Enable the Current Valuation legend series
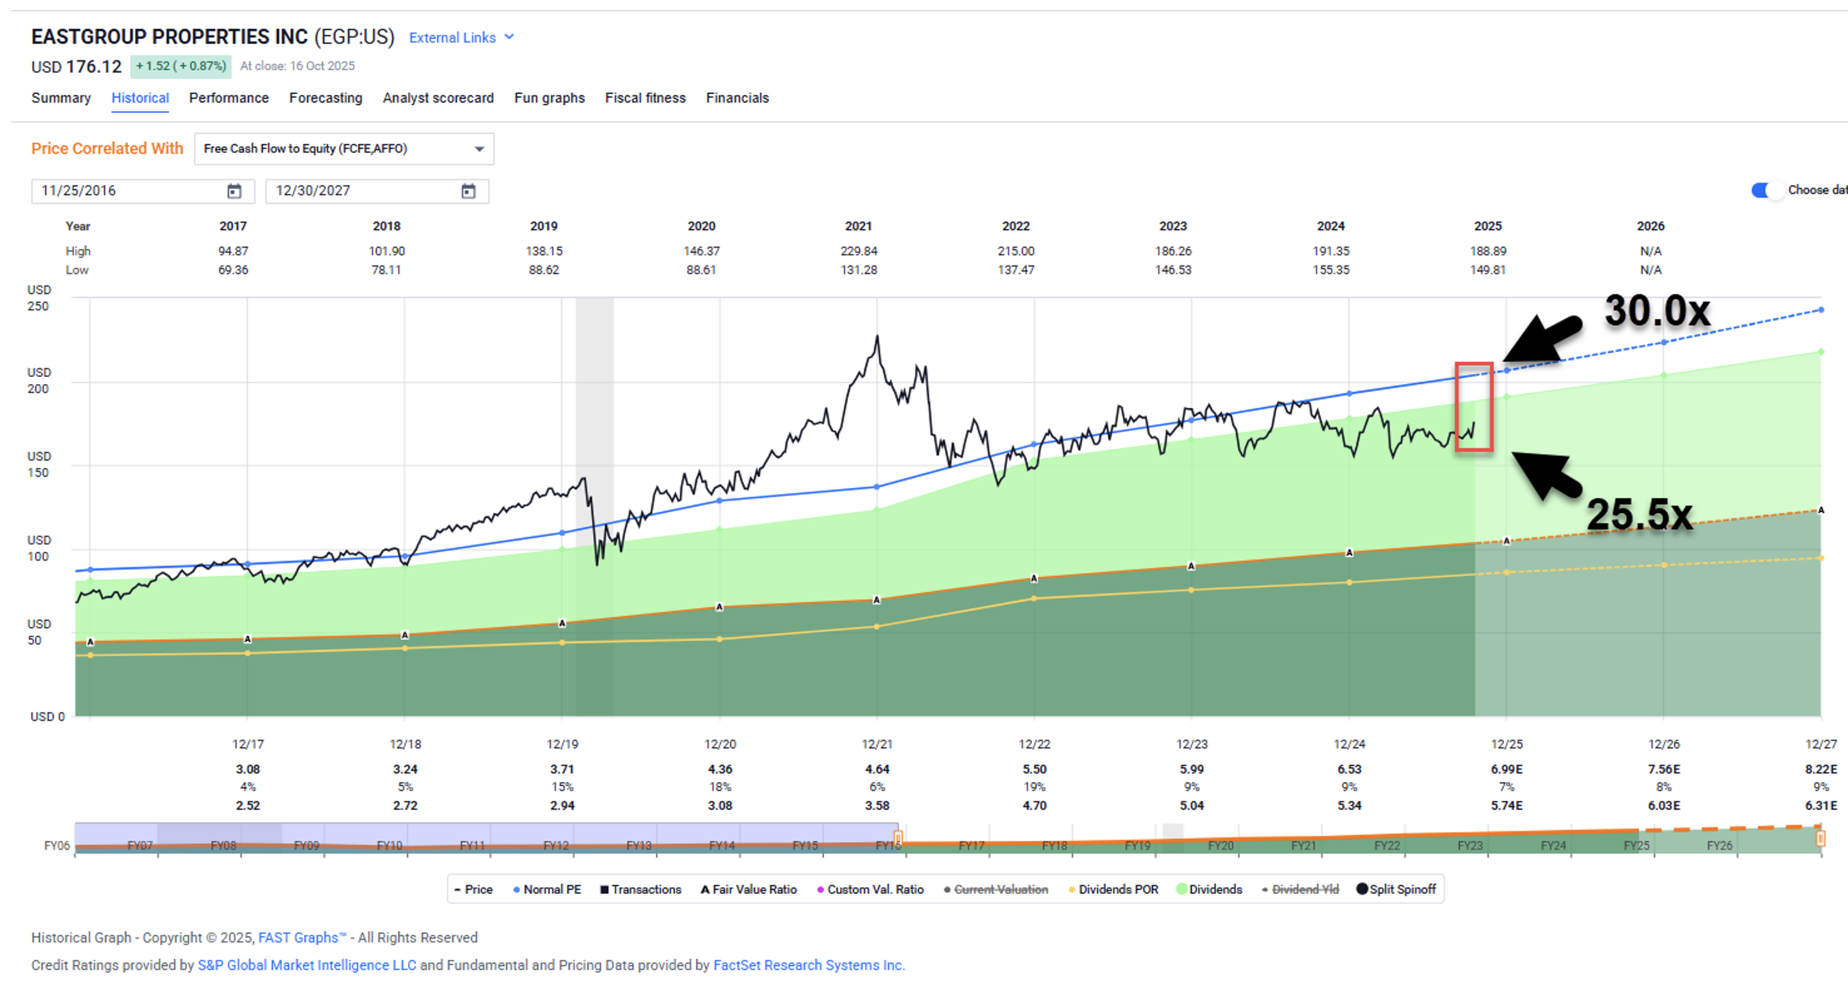 [1000, 889]
